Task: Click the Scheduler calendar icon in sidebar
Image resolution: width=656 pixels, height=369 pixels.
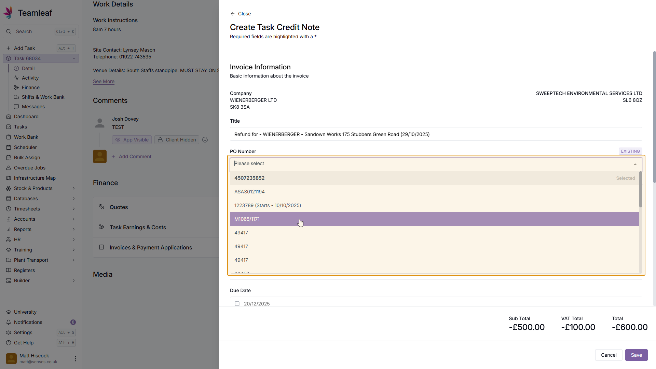Action: 9,147
